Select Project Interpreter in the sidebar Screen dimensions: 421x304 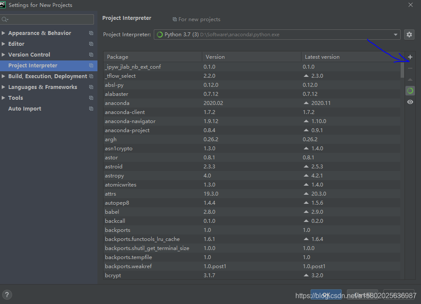click(49, 66)
